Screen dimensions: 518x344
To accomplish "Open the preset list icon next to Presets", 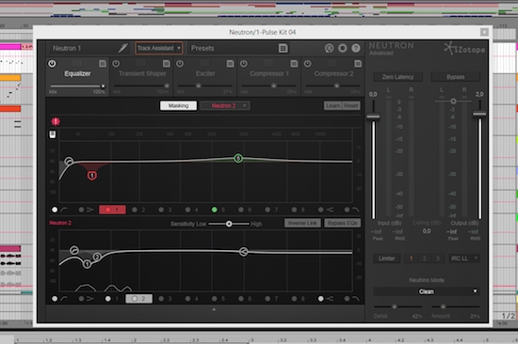I will click(x=283, y=48).
